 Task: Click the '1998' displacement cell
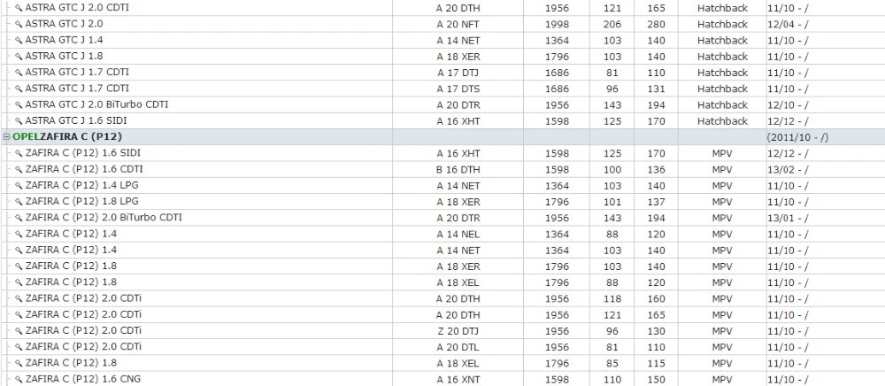(x=557, y=24)
